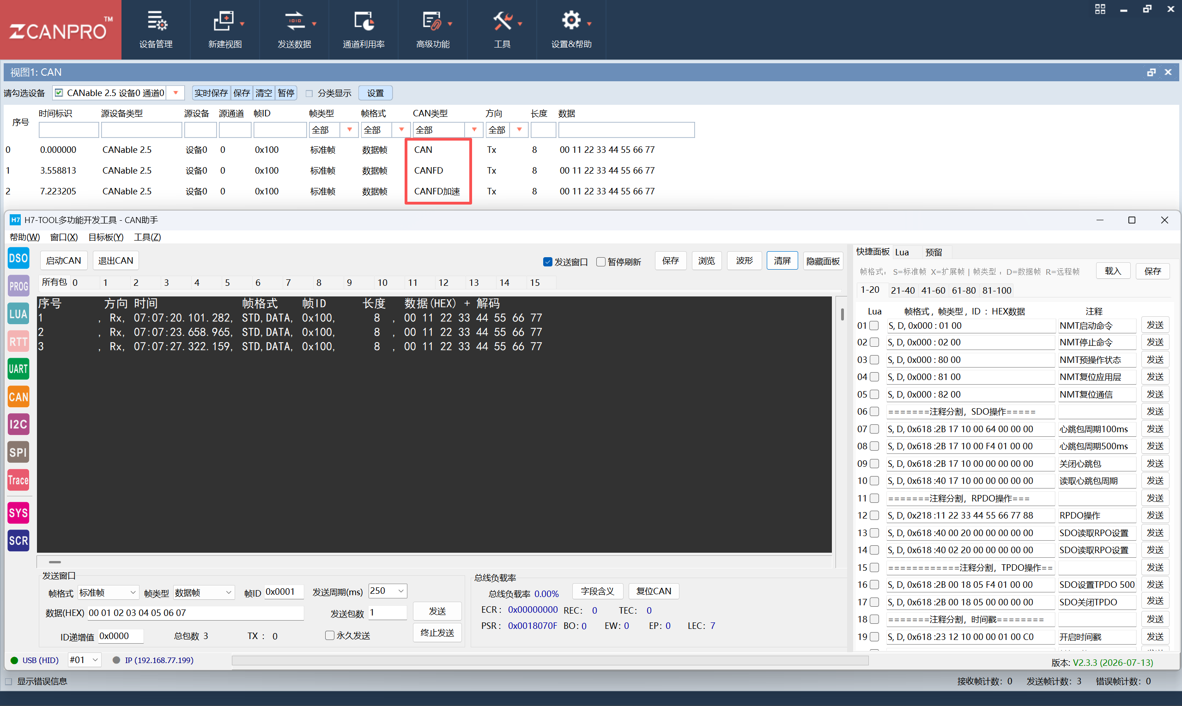
Task: Select SPI sidebar icon
Action: click(18, 452)
